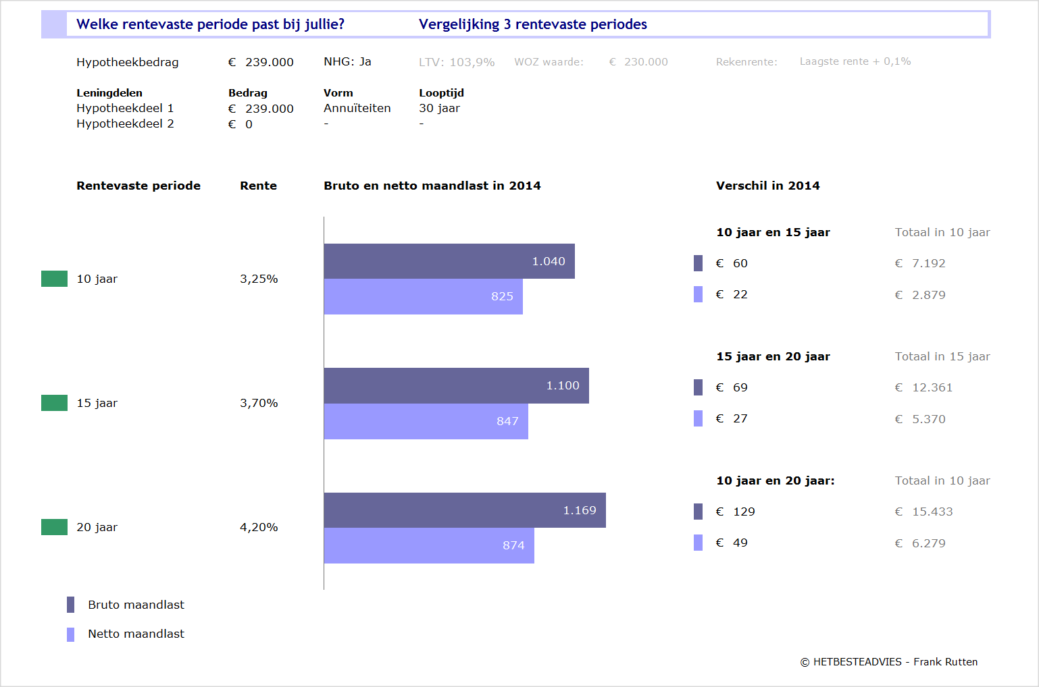Select the 874 netto bar for 20 jaar
This screenshot has width=1039, height=687.
pyautogui.click(x=428, y=545)
